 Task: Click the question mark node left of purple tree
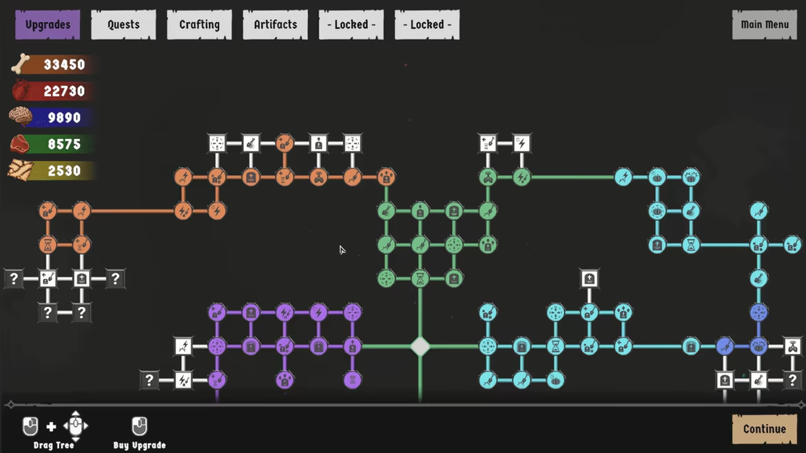[149, 380]
